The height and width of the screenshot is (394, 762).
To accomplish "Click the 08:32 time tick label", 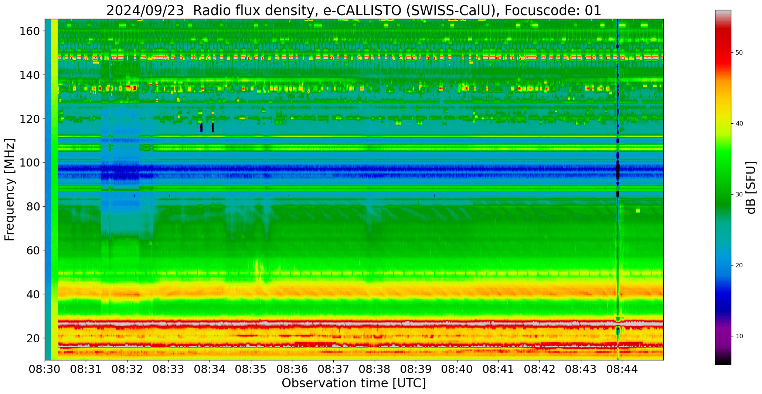I will (x=127, y=369).
